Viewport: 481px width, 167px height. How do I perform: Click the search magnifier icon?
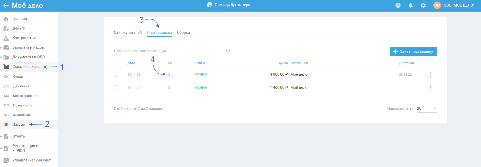(228, 51)
